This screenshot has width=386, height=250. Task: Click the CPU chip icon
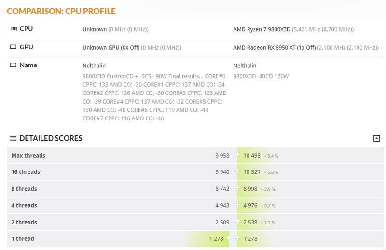(x=14, y=29)
